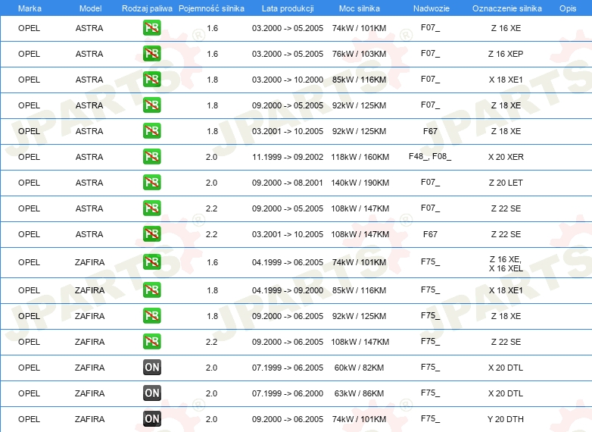The image size is (592, 432).
Task: Click production years 04.1999 -> 09.2000
Action: pos(288,290)
